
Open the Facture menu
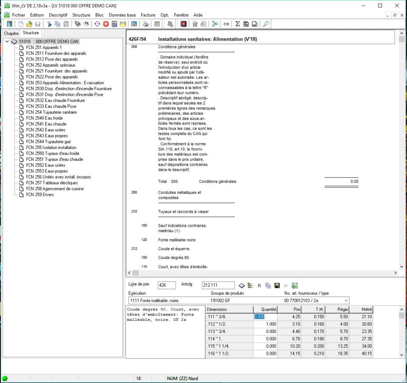(x=148, y=15)
